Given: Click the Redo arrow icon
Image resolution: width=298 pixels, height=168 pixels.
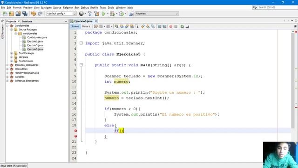Looking at the screenshot, I should pos(40,14).
